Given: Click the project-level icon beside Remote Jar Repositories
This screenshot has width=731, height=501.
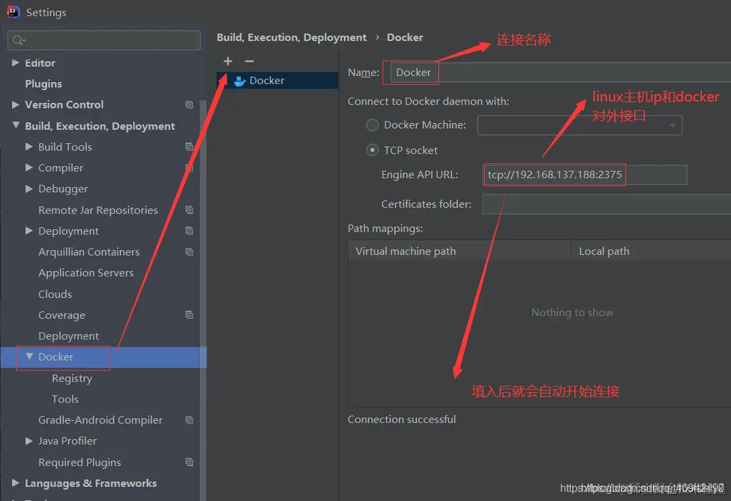Looking at the screenshot, I should [189, 210].
